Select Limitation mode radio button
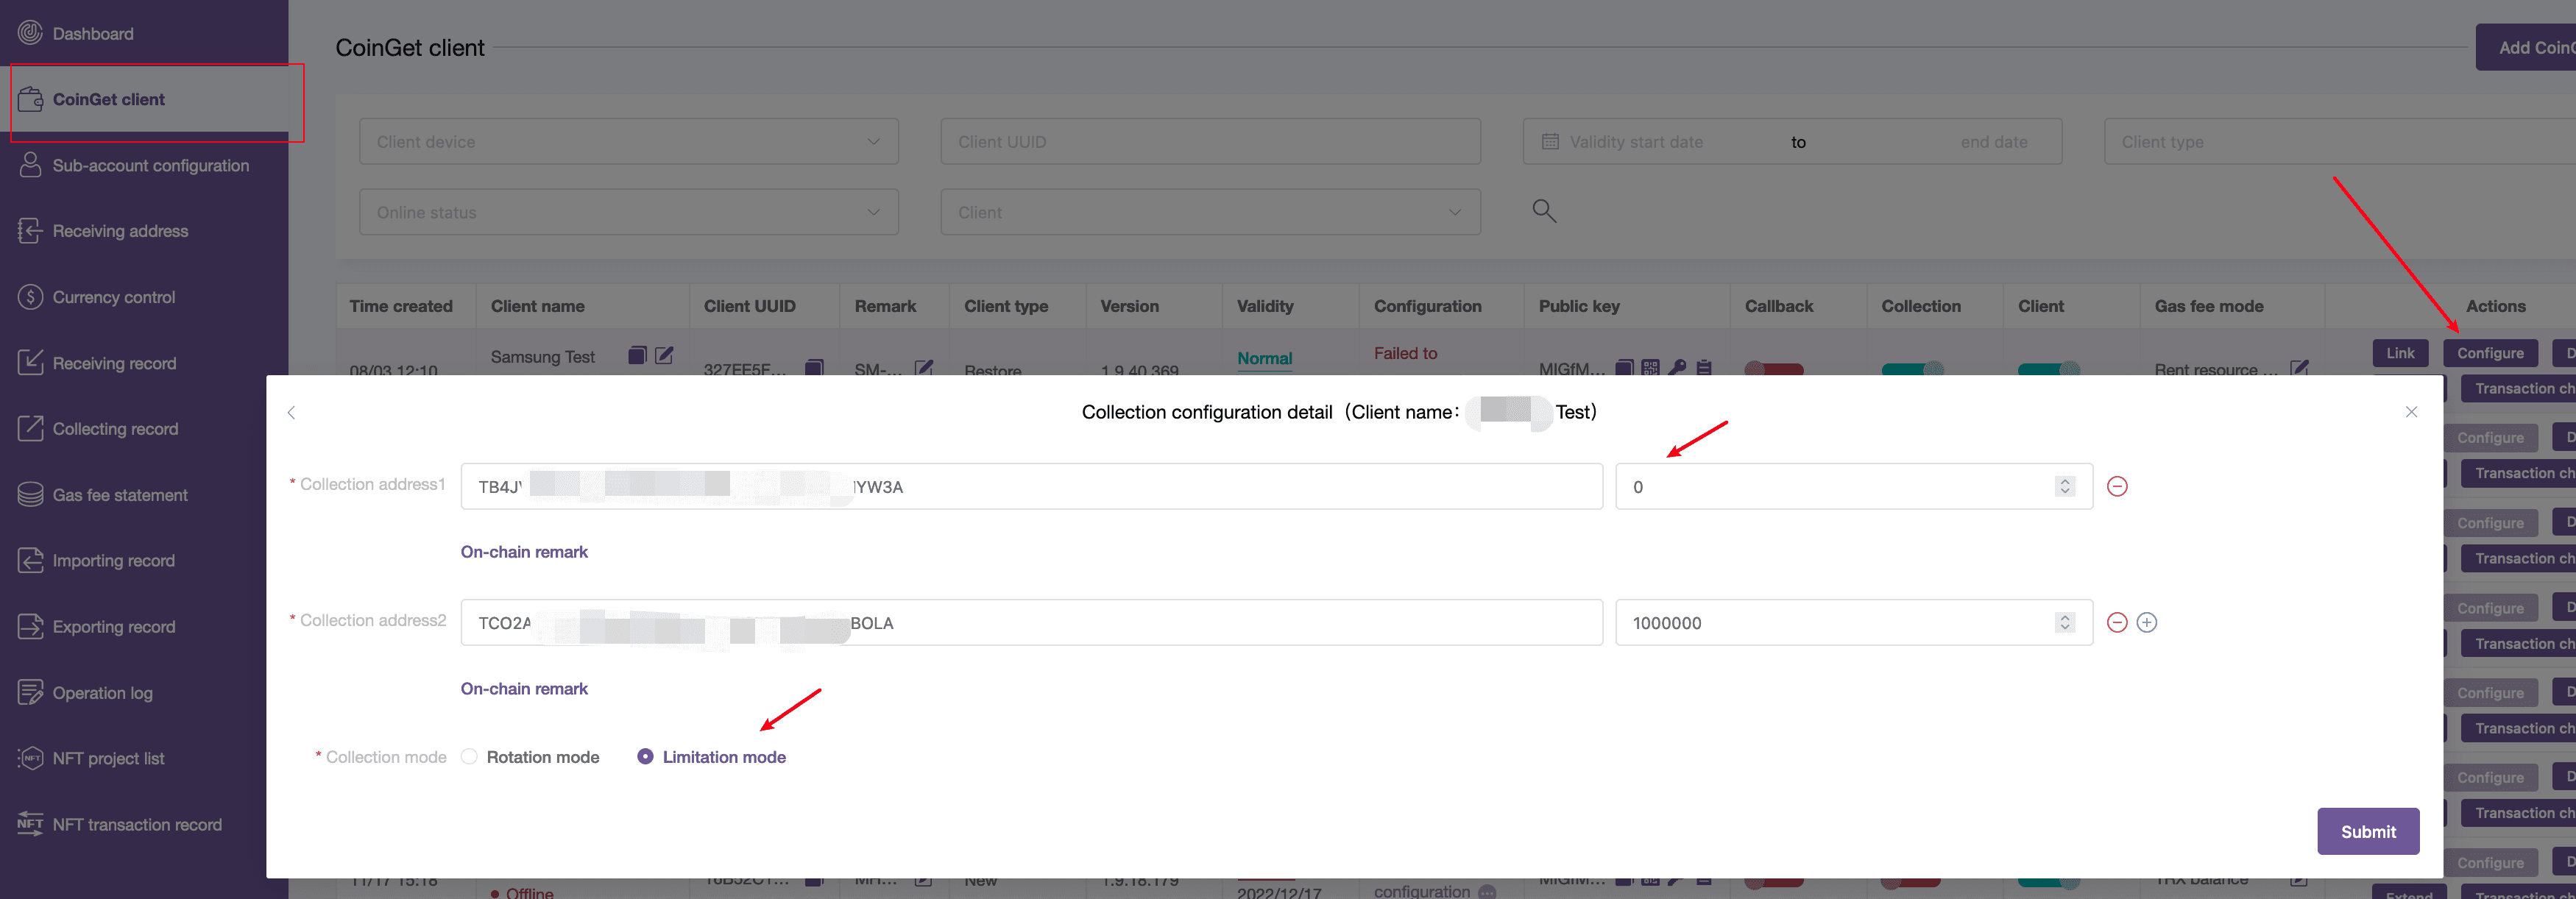This screenshot has width=2576, height=899. click(x=645, y=757)
